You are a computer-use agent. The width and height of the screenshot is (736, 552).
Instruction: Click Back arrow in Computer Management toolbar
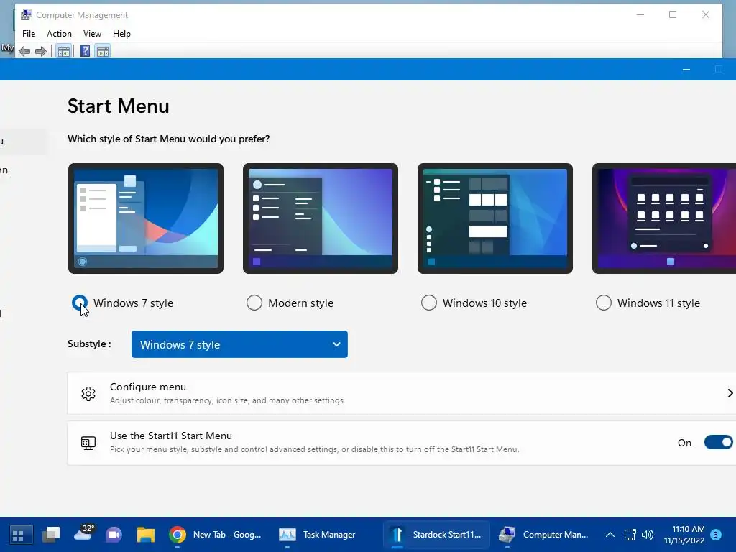pos(24,51)
